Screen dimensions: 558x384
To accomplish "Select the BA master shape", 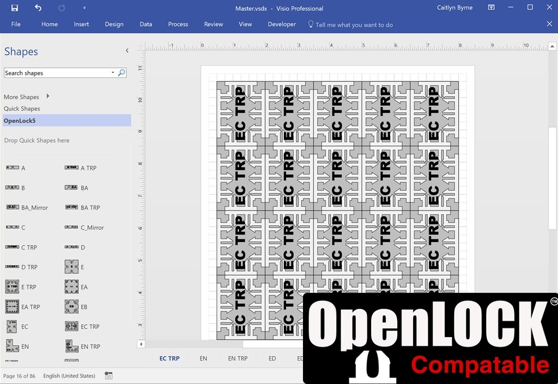I will (76, 188).
